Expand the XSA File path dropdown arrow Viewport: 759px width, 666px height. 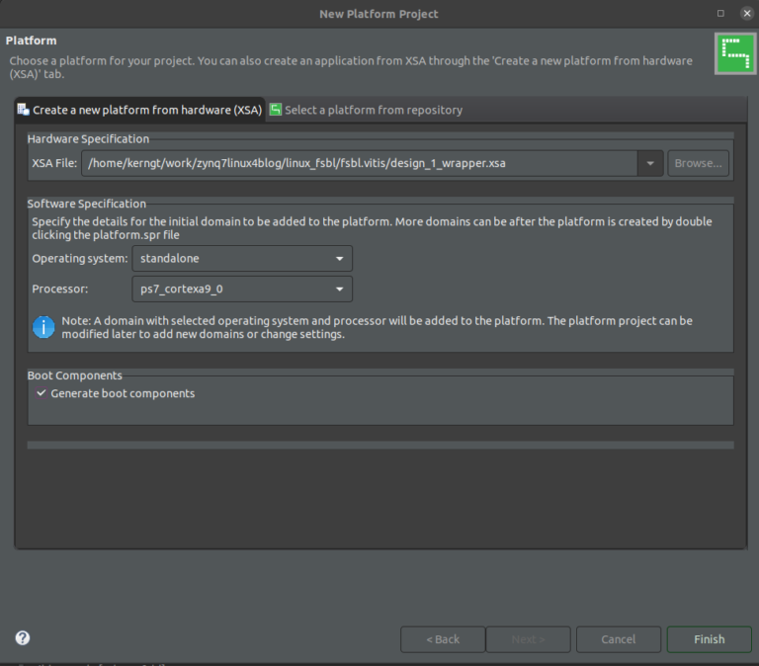point(650,163)
